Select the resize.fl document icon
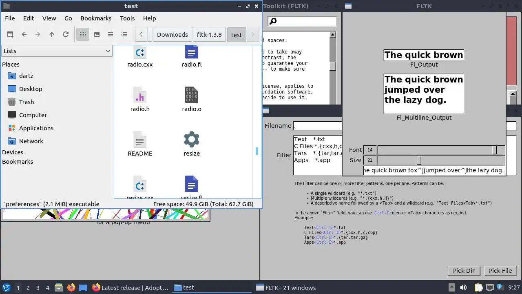Viewport: 522px width, 294px height. [x=192, y=184]
